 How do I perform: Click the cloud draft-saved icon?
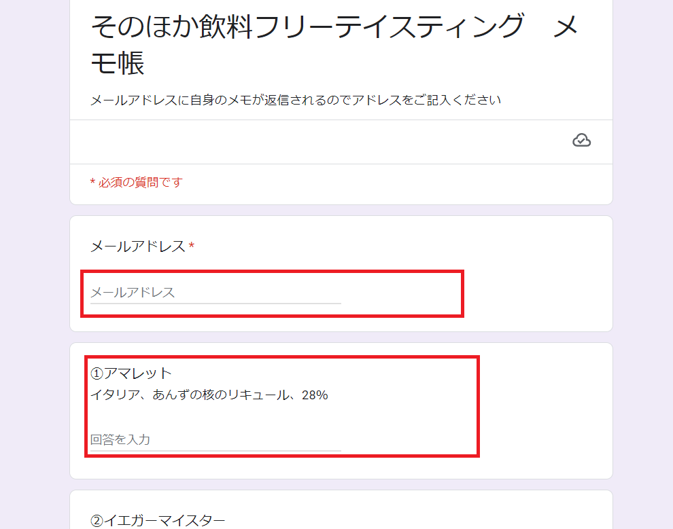point(582,140)
